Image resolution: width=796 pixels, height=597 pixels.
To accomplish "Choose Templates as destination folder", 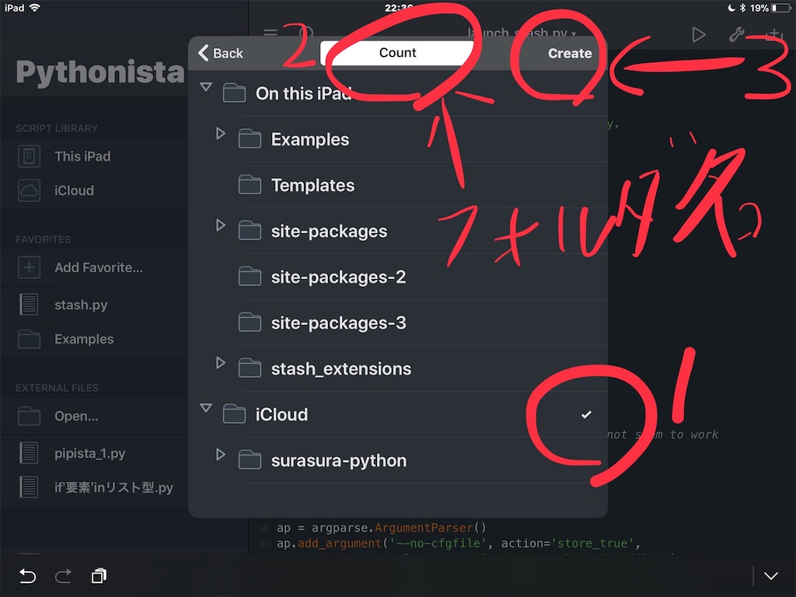I will point(398,185).
